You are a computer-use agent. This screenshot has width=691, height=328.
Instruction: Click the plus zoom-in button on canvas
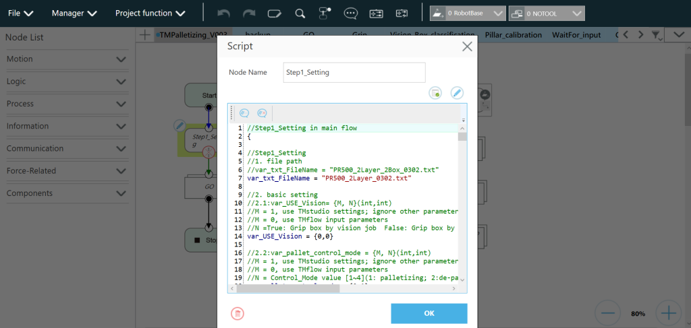point(667,313)
